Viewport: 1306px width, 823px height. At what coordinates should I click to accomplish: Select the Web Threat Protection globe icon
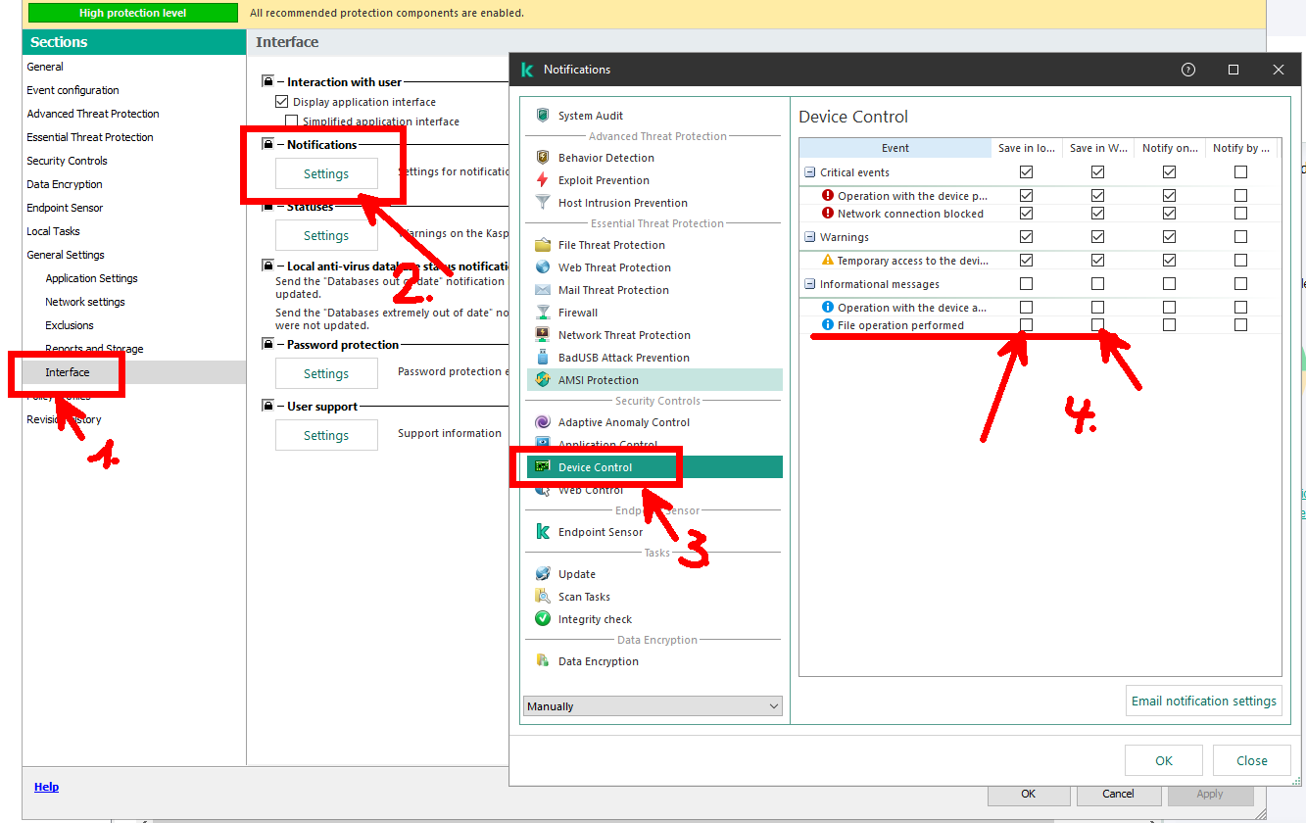(543, 267)
